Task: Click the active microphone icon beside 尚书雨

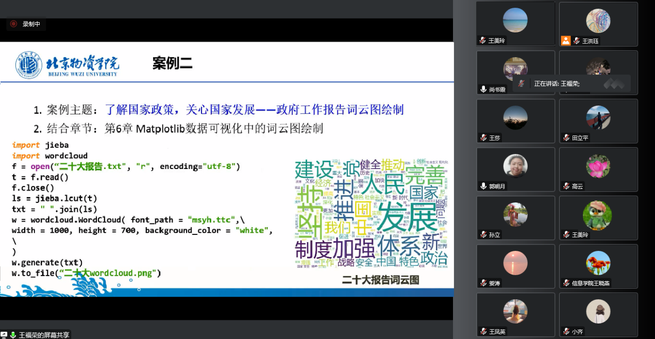Action: [x=483, y=89]
